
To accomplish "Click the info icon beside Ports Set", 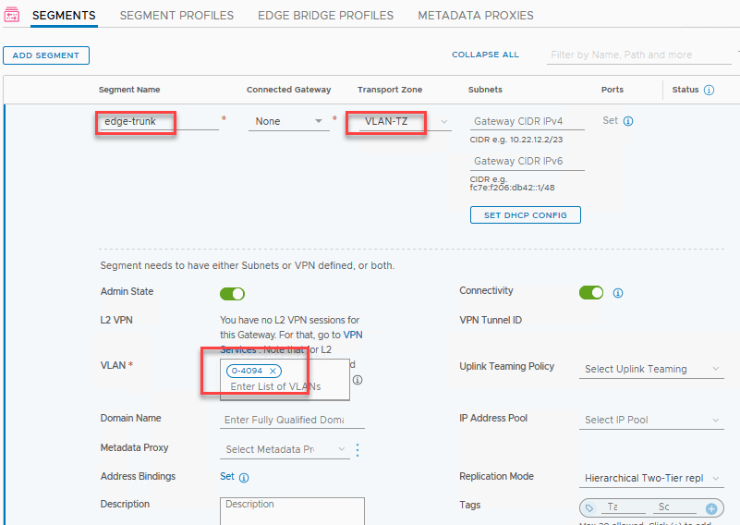I will tap(628, 121).
